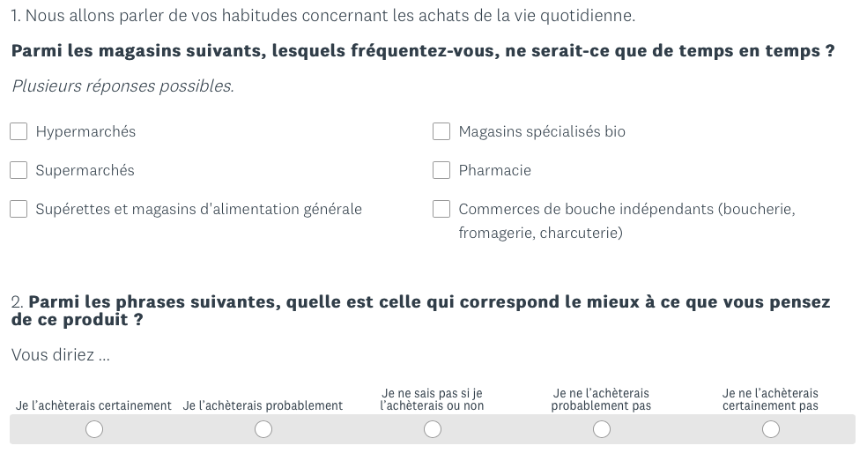Screen dimensions: 867x453
Task: Click the "Plusieurs réponses possibles." hint text
Action: pyautogui.click(x=122, y=86)
